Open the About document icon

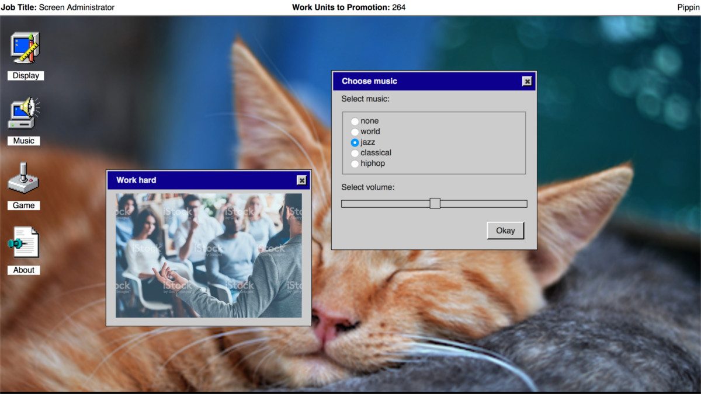click(x=23, y=242)
